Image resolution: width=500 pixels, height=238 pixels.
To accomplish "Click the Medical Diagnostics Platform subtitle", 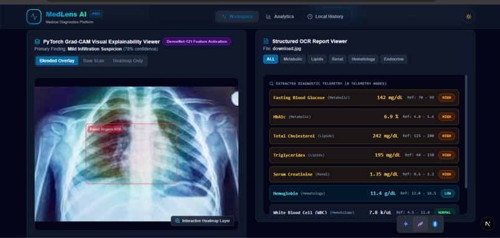I will pyautogui.click(x=69, y=22).
